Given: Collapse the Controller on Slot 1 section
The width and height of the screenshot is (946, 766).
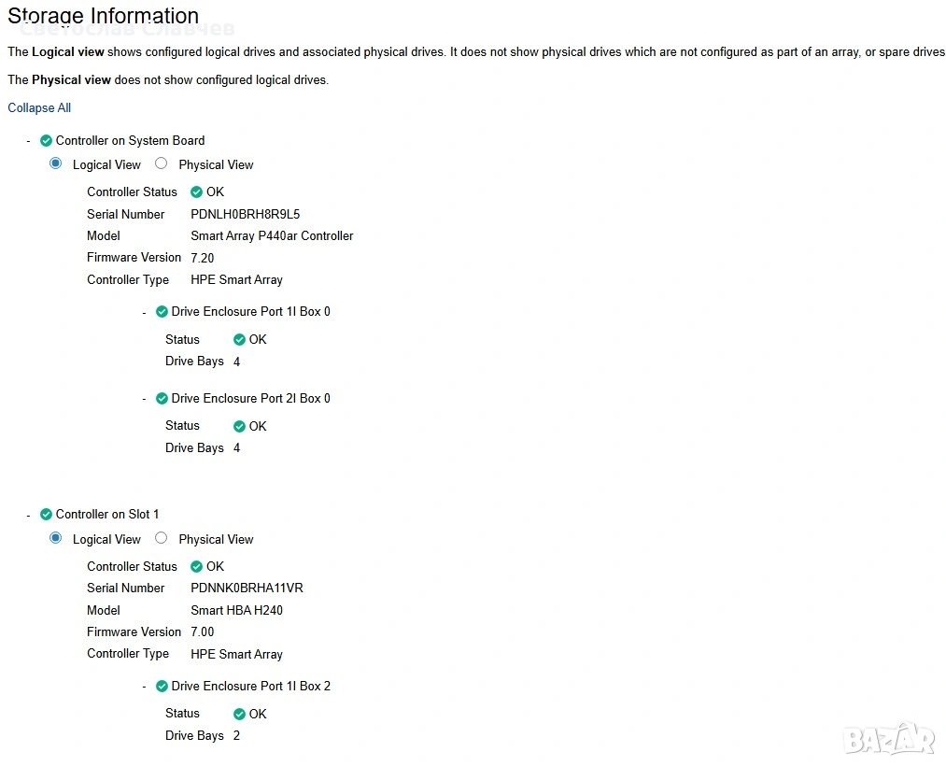Looking at the screenshot, I should coord(29,515).
